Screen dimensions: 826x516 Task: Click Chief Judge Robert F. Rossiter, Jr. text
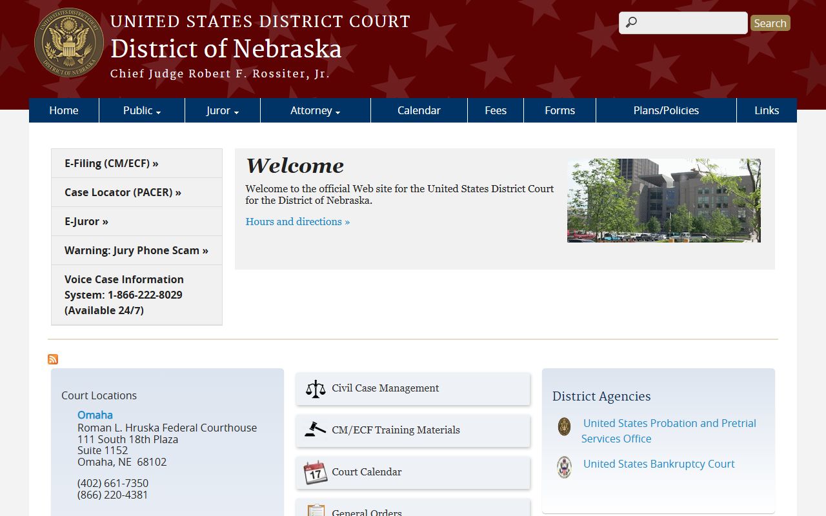point(220,74)
